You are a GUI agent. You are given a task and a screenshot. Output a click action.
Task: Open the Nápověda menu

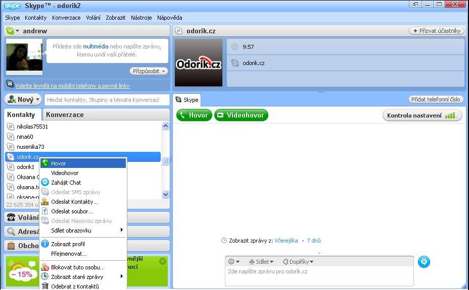click(170, 18)
